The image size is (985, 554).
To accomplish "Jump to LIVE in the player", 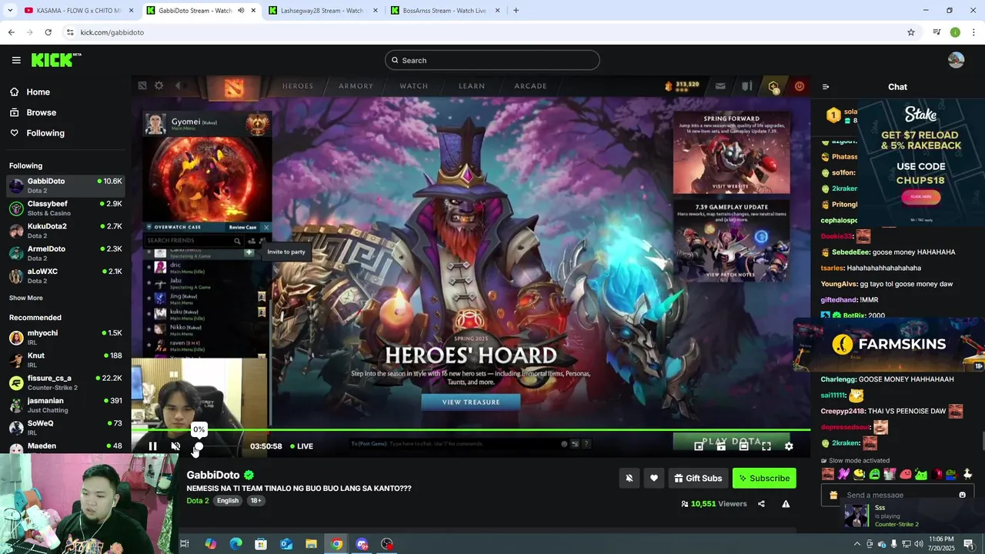I will click(301, 446).
